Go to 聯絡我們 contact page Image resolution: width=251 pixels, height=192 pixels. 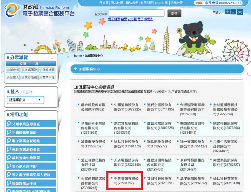click(132, 3)
